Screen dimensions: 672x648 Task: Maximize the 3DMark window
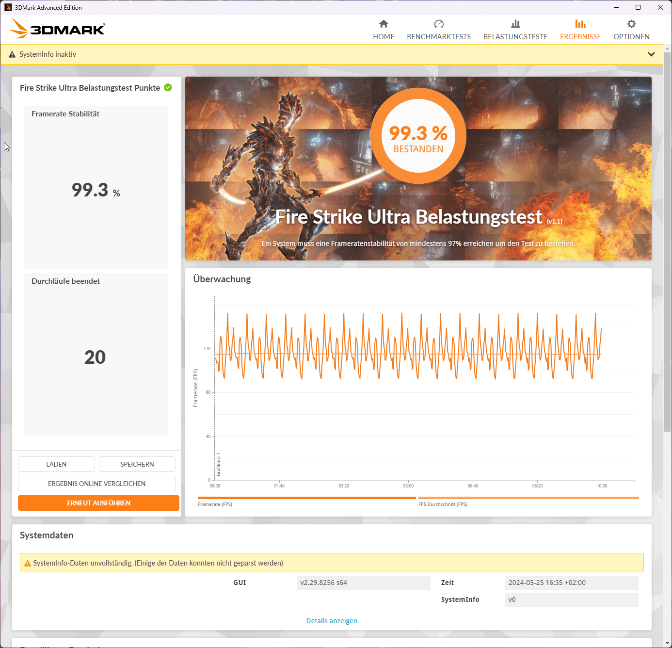638,7
